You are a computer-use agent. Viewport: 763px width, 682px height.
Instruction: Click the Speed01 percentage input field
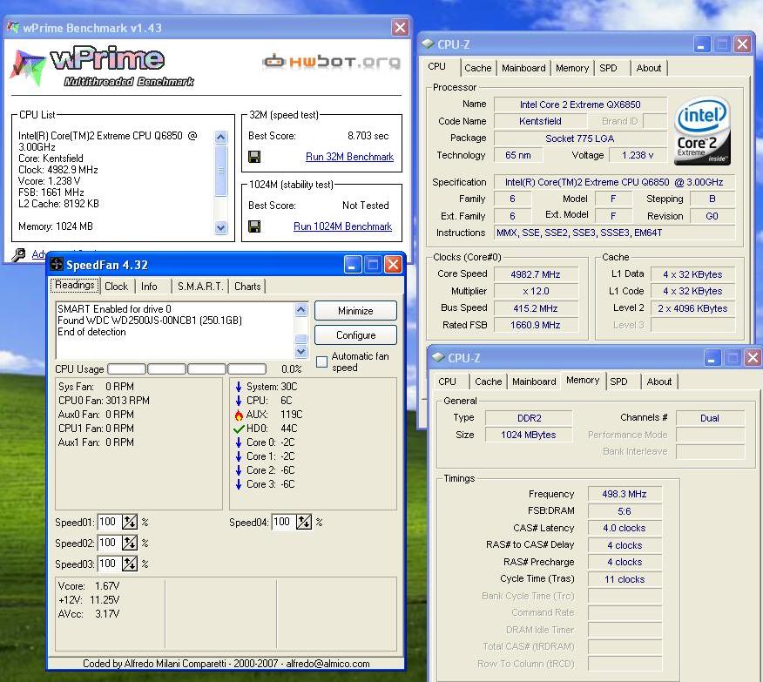click(110, 522)
